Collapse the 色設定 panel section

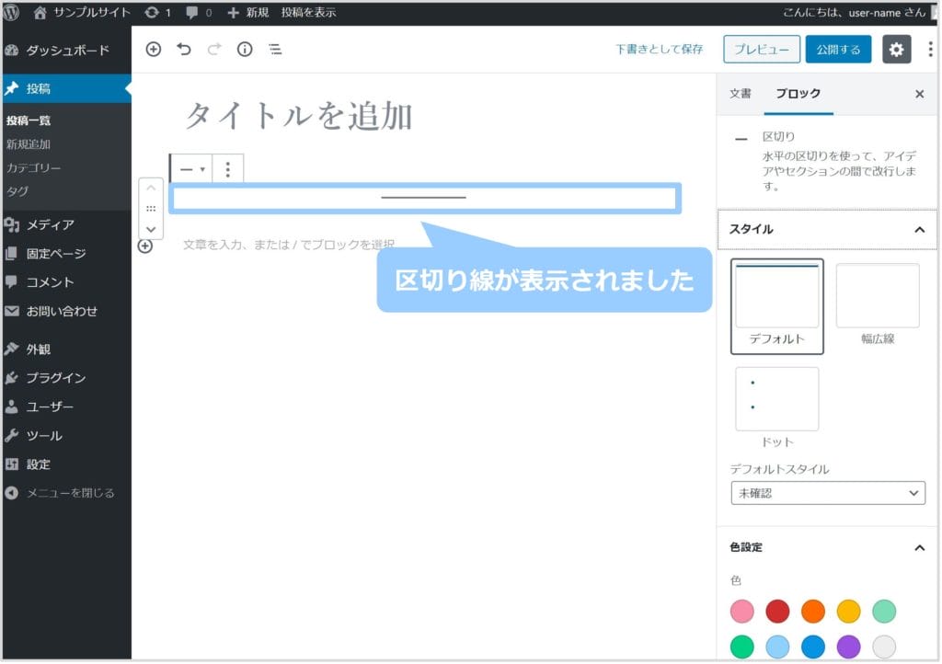pos(918,548)
